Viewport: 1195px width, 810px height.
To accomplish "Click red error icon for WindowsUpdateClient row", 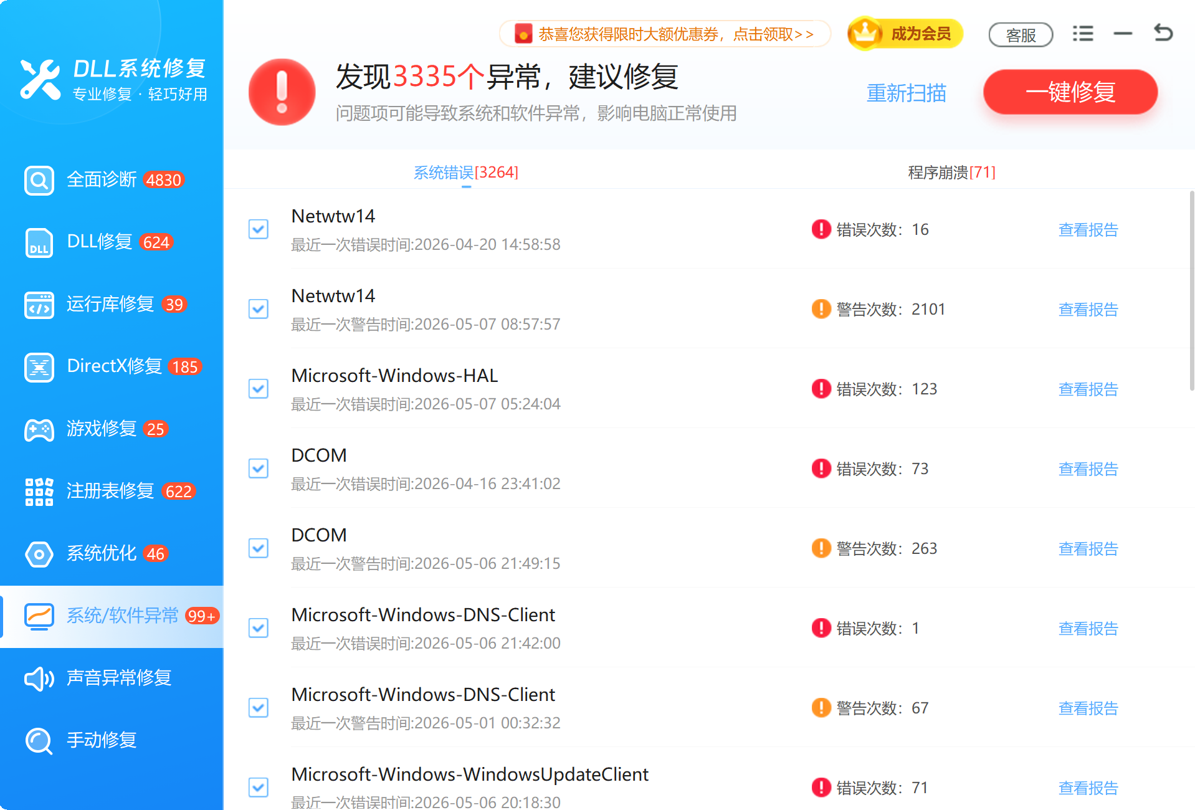I will click(821, 788).
